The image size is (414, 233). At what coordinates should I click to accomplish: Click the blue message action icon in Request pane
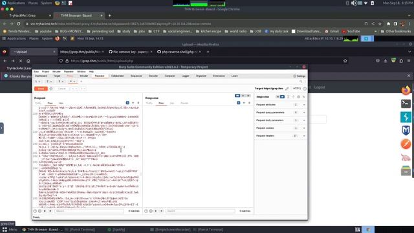127,103
